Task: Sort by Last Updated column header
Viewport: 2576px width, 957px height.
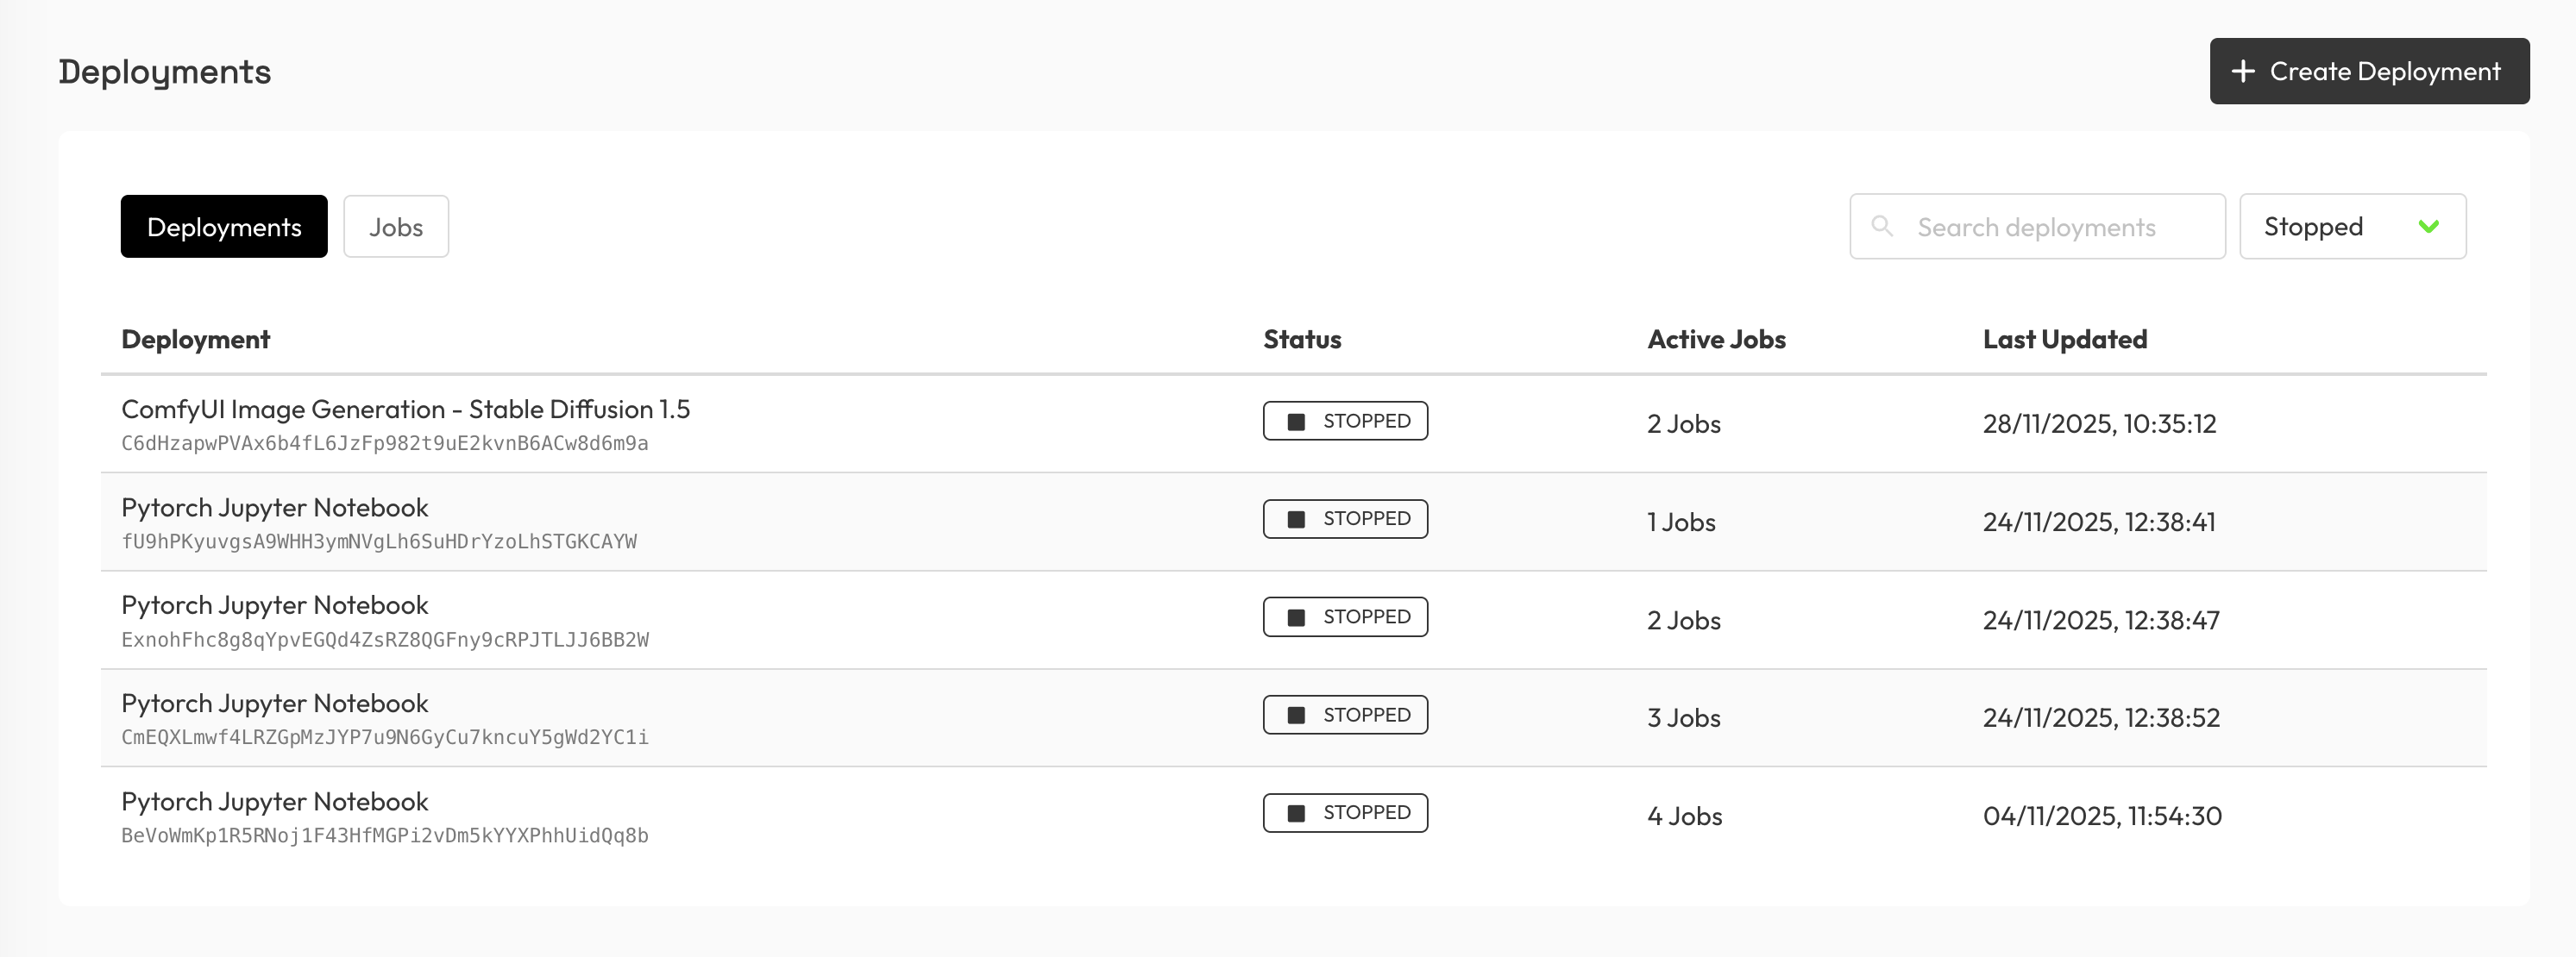Action: [x=2064, y=340]
